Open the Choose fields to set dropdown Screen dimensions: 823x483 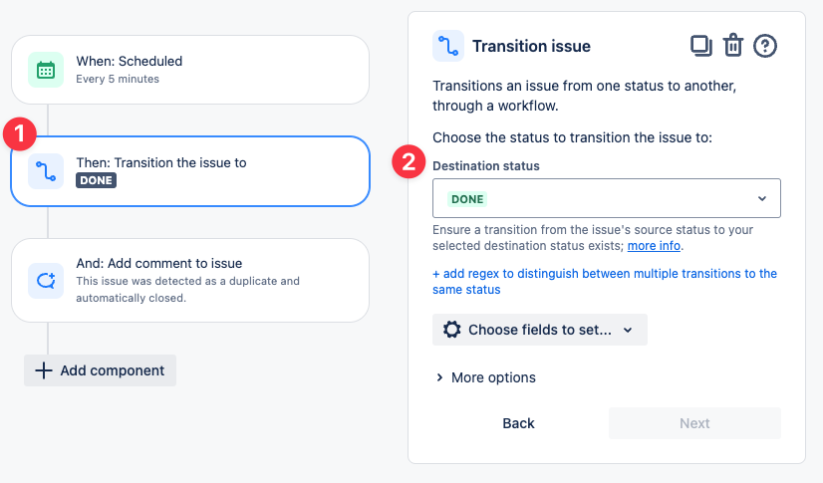coord(540,330)
